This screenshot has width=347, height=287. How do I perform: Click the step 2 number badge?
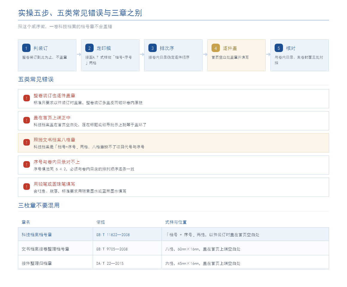(89, 48)
